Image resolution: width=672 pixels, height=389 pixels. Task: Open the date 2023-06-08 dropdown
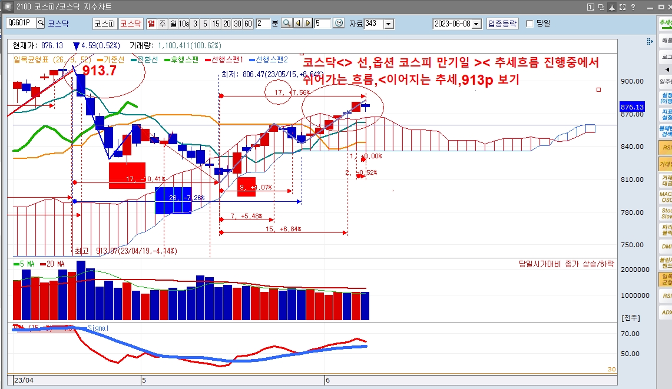pos(476,24)
